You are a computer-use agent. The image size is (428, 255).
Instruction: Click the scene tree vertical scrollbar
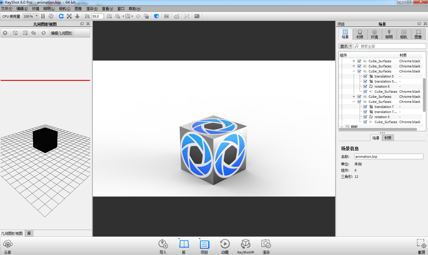[x=424, y=95]
